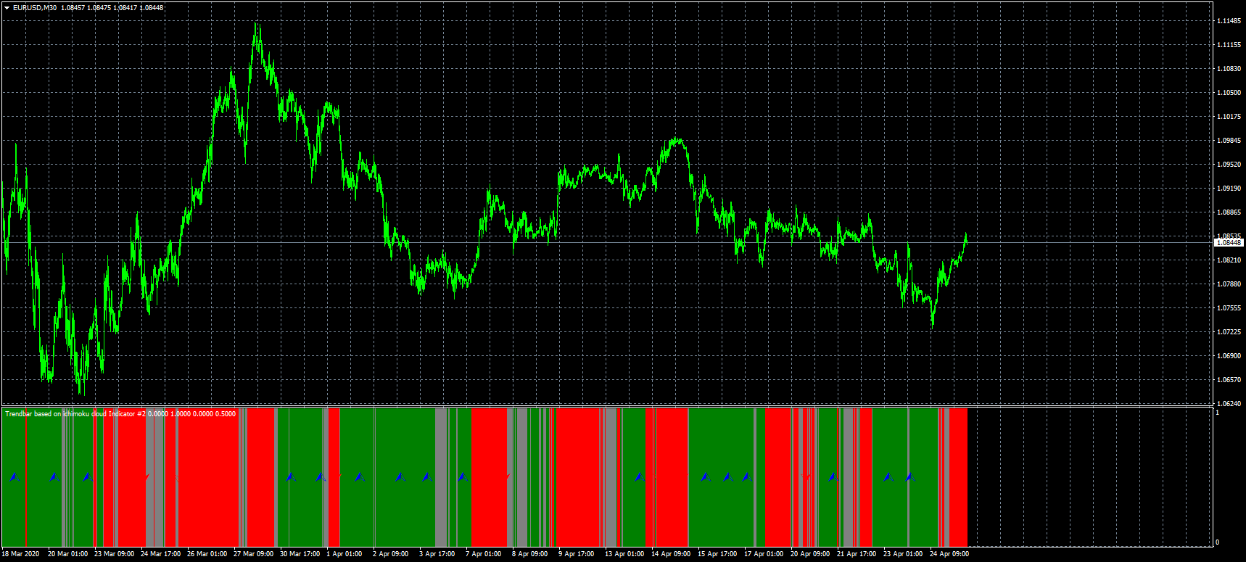
Task: Click the 9 Apr 17:00 time label
Action: click(577, 554)
